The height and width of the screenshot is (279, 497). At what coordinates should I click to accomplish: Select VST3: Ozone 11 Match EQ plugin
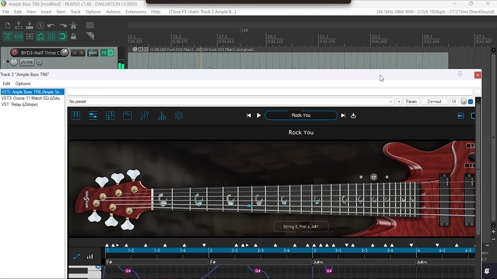point(32,98)
